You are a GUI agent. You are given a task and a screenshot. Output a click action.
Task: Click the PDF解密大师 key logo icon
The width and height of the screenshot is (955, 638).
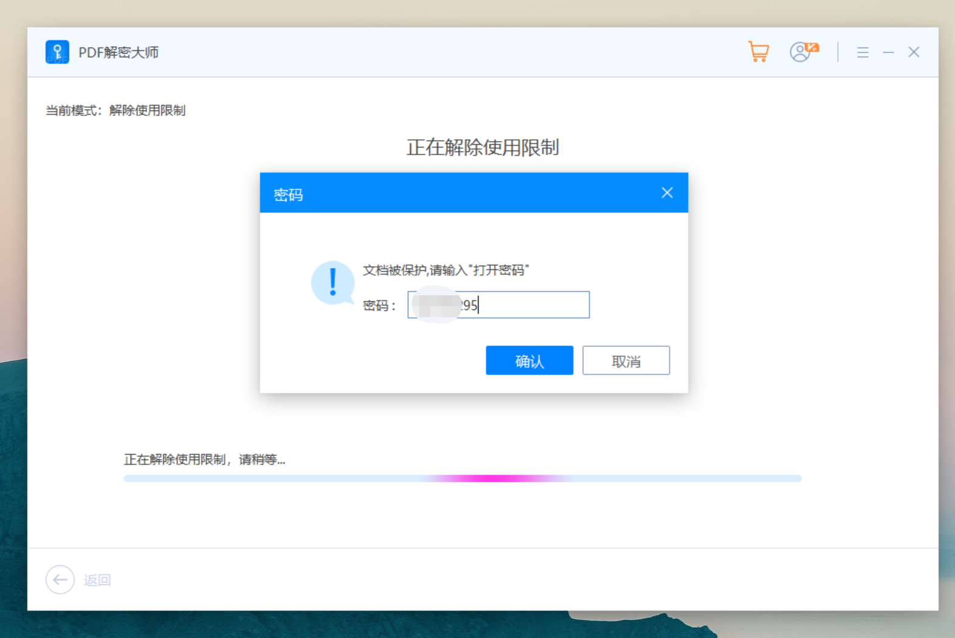click(57, 52)
